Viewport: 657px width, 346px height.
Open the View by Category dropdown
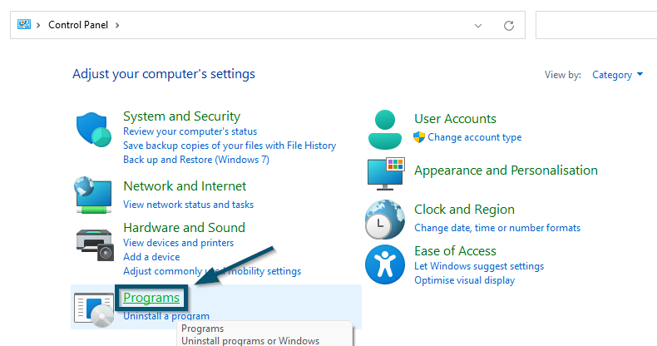pyautogui.click(x=617, y=75)
